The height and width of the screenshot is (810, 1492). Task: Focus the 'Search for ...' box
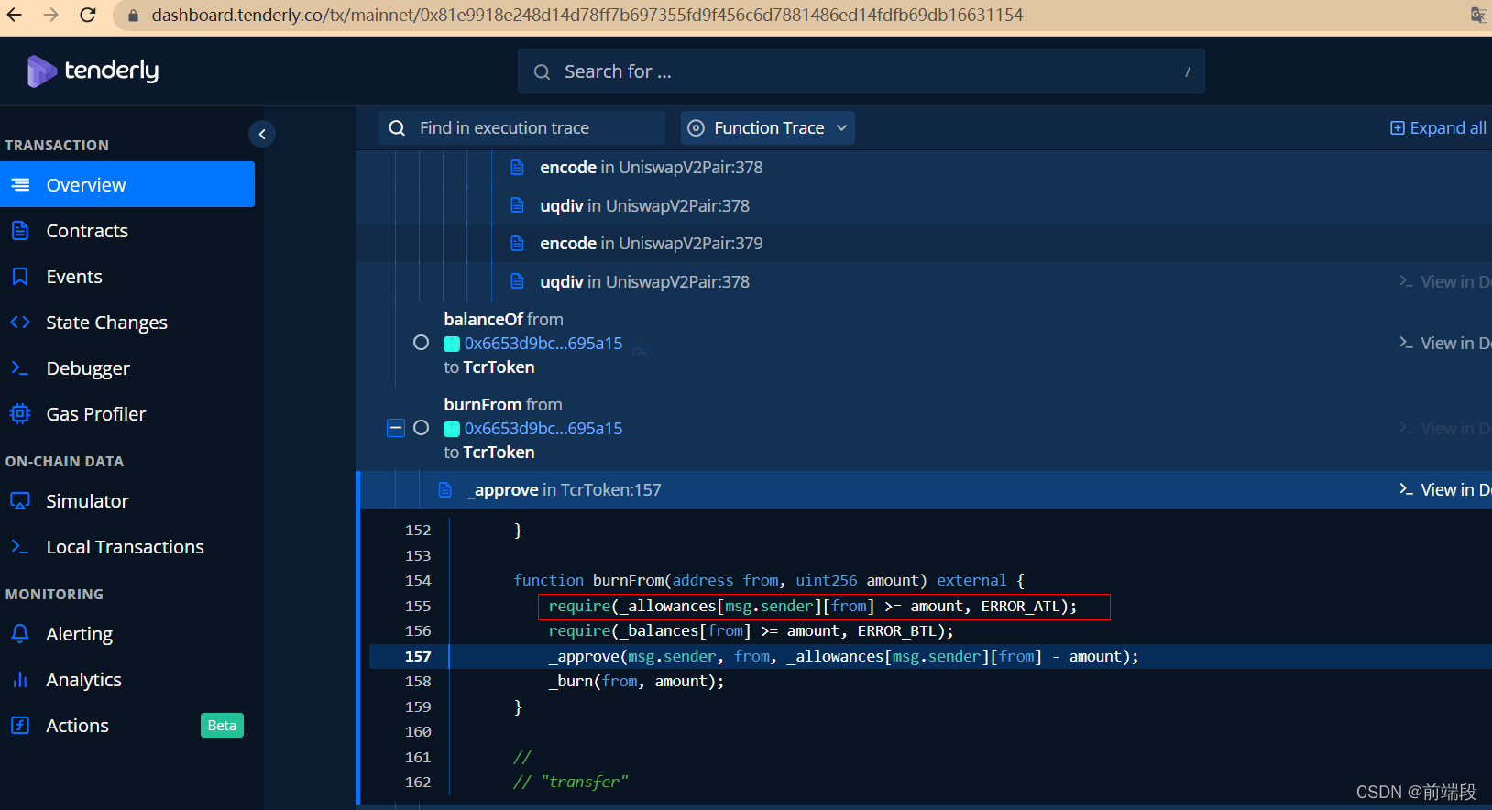coord(861,71)
